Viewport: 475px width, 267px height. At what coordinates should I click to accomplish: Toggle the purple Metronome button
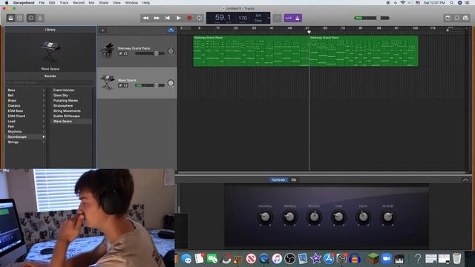coord(298,18)
